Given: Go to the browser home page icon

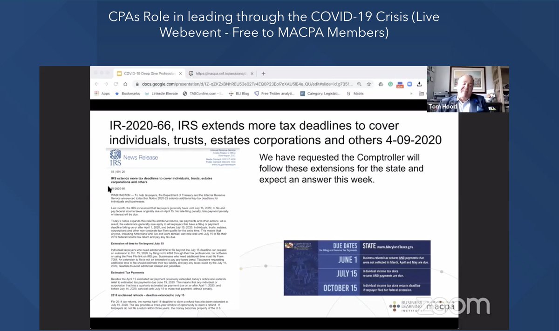Looking at the screenshot, I should click(125, 84).
